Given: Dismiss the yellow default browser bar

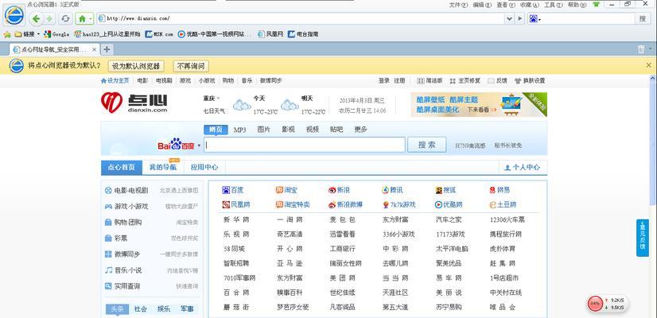Looking at the screenshot, I should click(648, 65).
